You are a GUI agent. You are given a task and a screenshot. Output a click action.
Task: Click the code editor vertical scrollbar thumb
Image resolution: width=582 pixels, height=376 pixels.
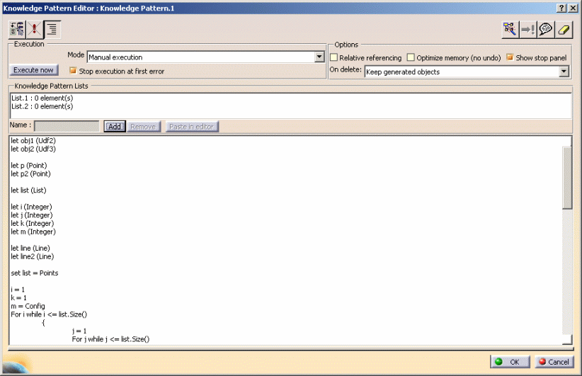567,177
